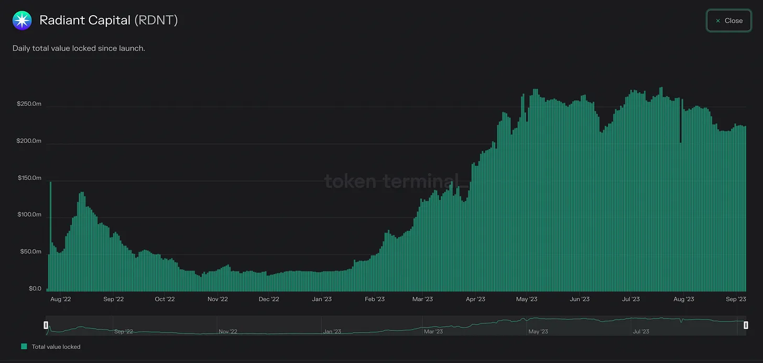
Task: Click the Sep '23 label on the x-axis
Action: tap(736, 299)
